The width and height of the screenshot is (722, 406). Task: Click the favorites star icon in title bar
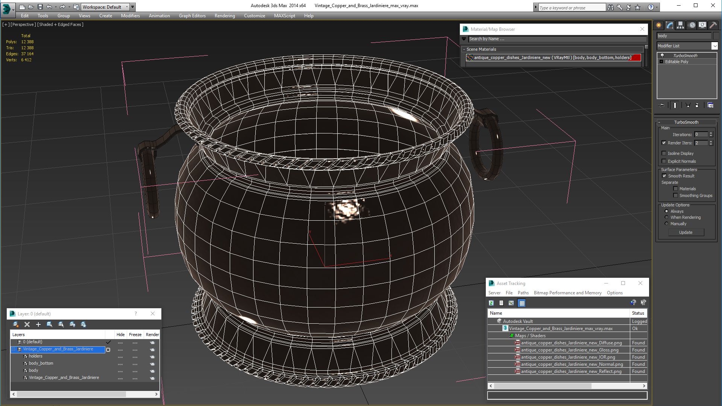[637, 7]
